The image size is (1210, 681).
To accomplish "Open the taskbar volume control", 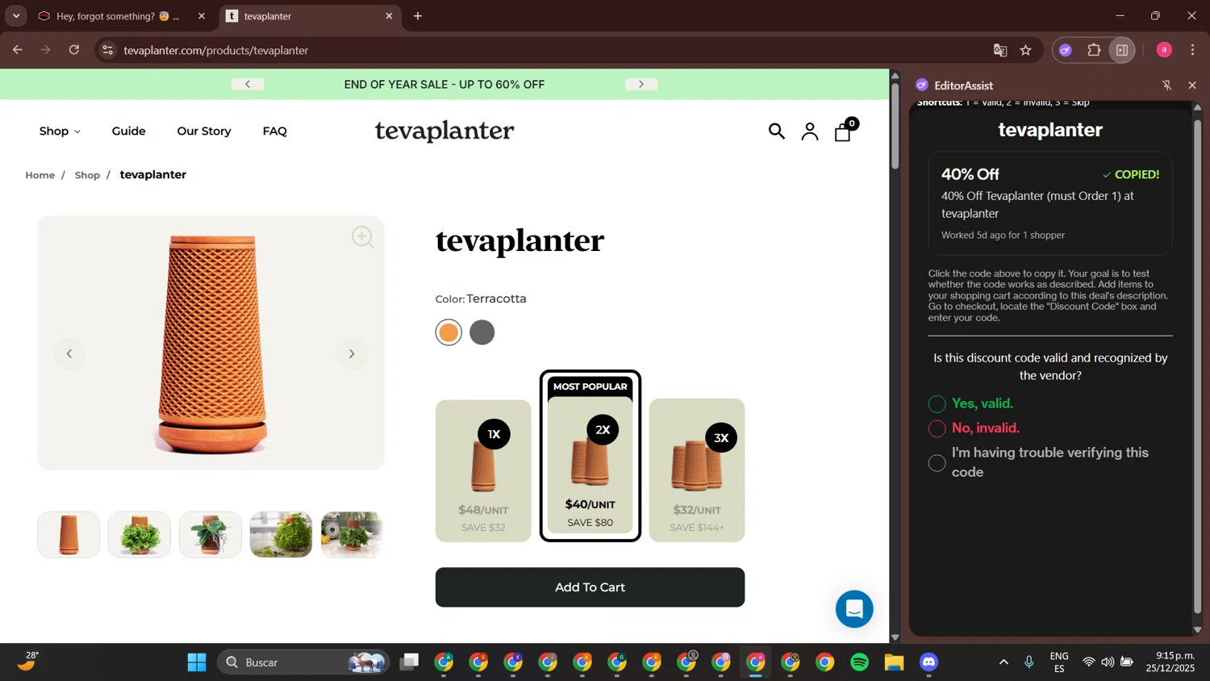I will [1108, 662].
